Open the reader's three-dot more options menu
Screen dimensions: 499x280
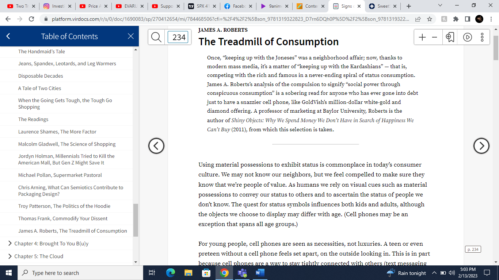482,37
